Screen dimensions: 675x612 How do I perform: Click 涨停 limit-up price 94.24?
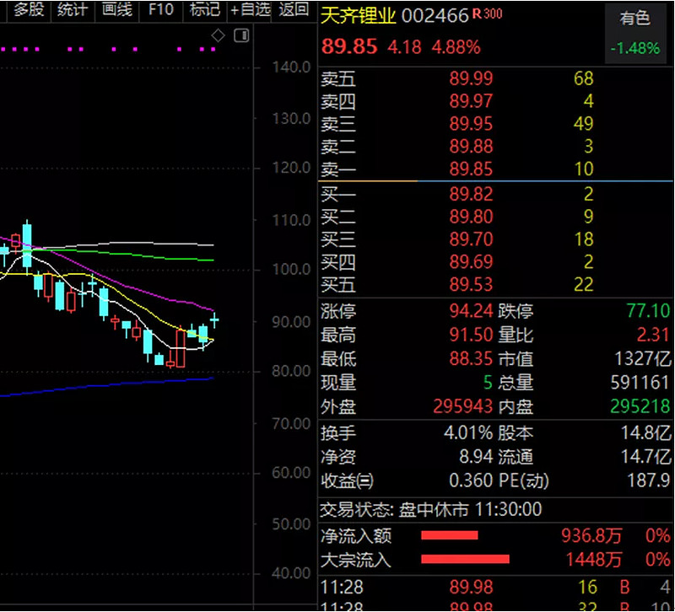click(471, 311)
